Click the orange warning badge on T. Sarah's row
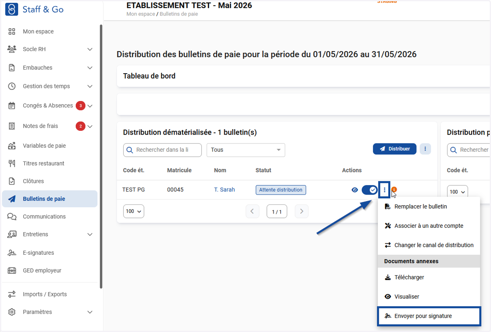491x332 pixels. point(394,189)
